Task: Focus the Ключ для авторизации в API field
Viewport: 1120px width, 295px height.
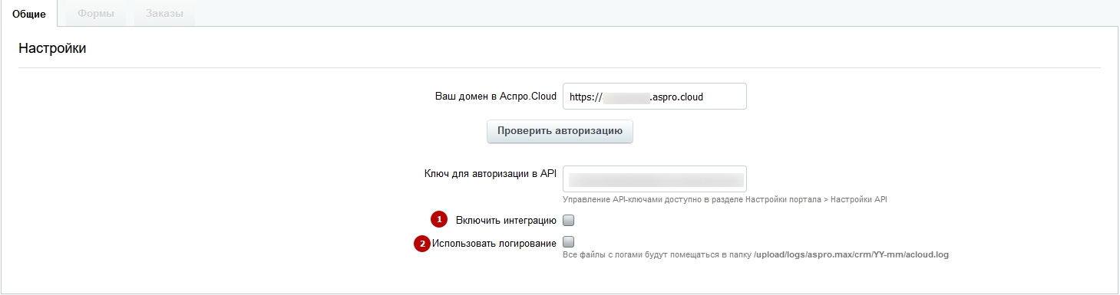Action: (x=655, y=179)
